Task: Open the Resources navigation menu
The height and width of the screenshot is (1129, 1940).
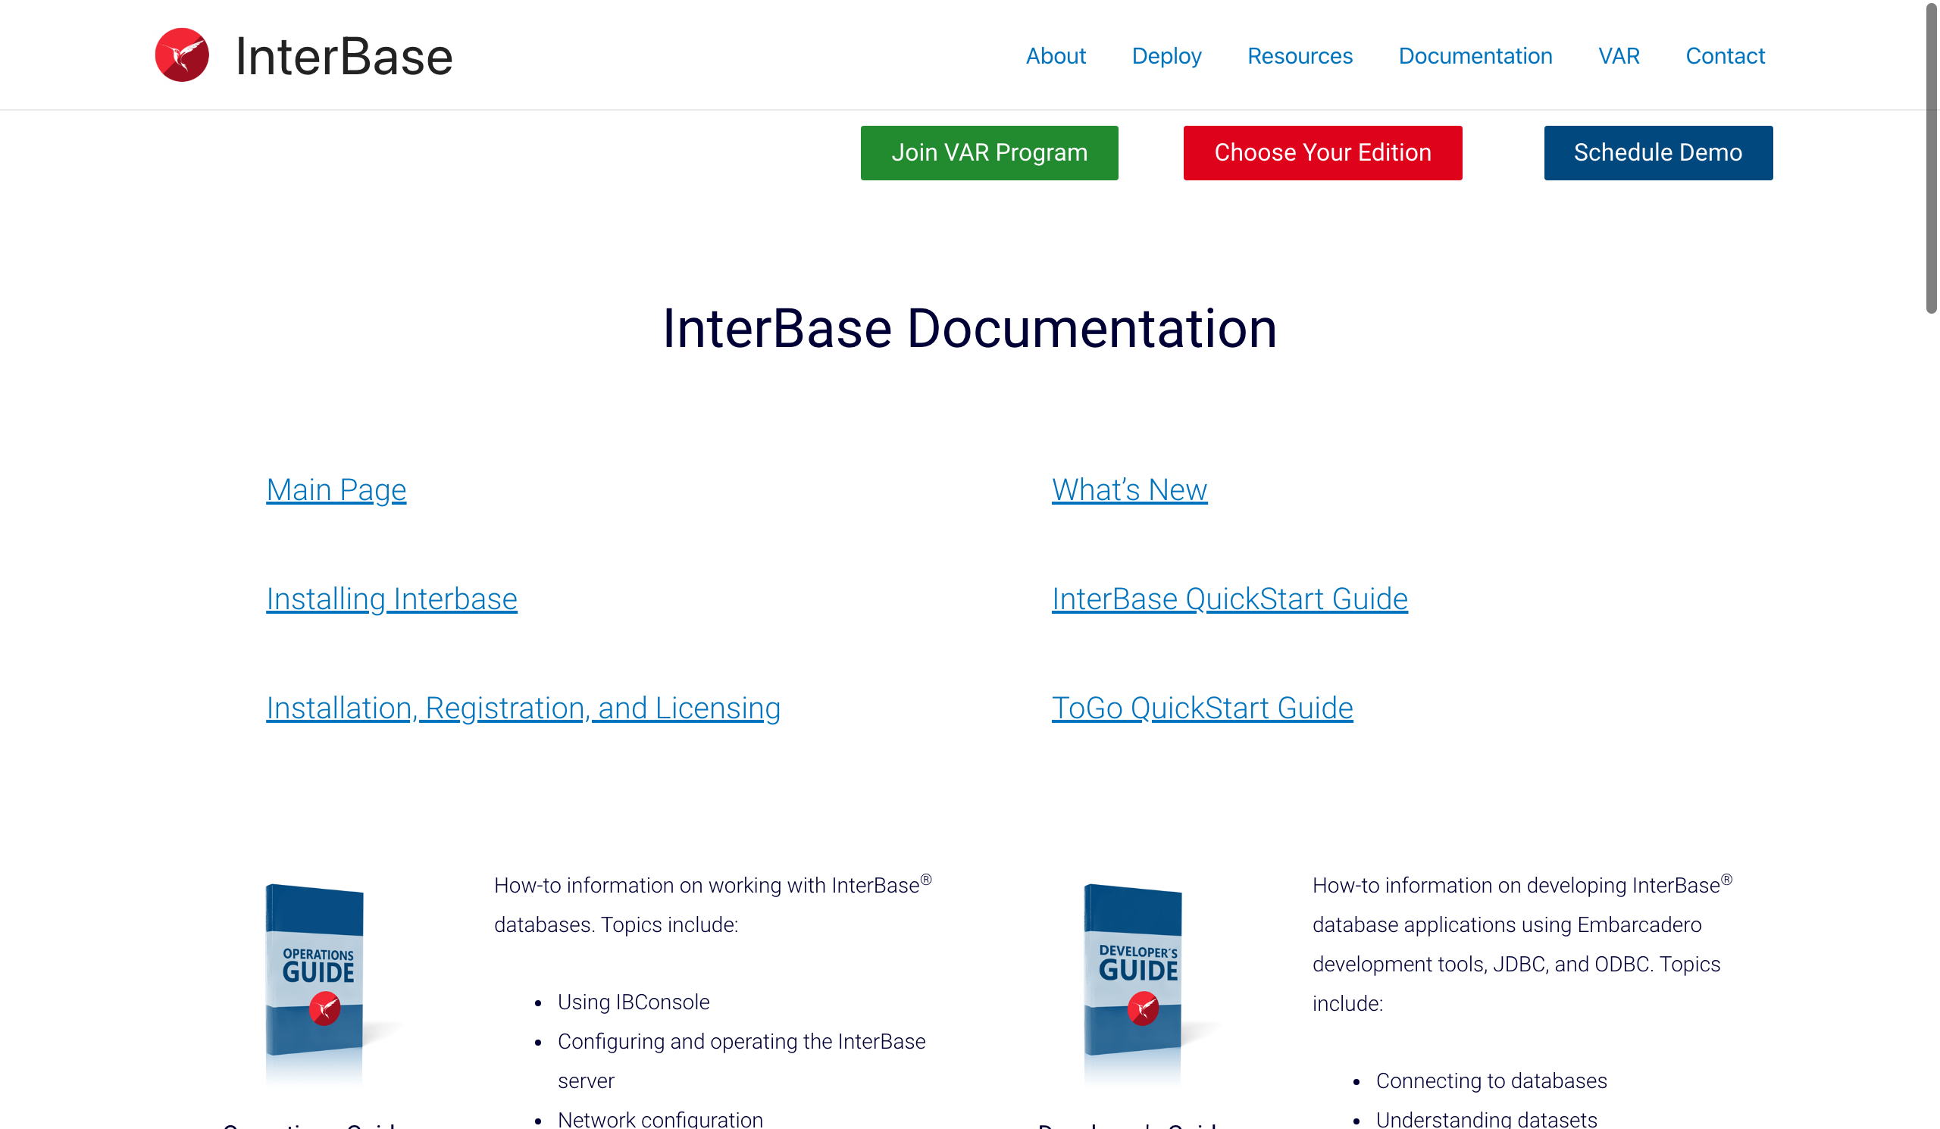Action: tap(1299, 56)
